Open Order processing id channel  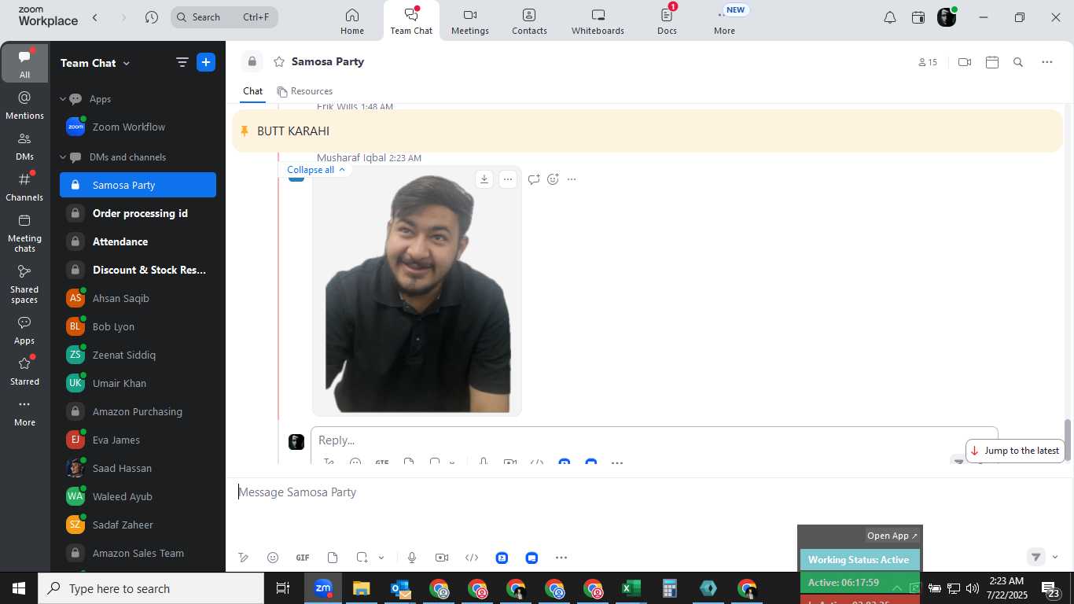pos(138,214)
